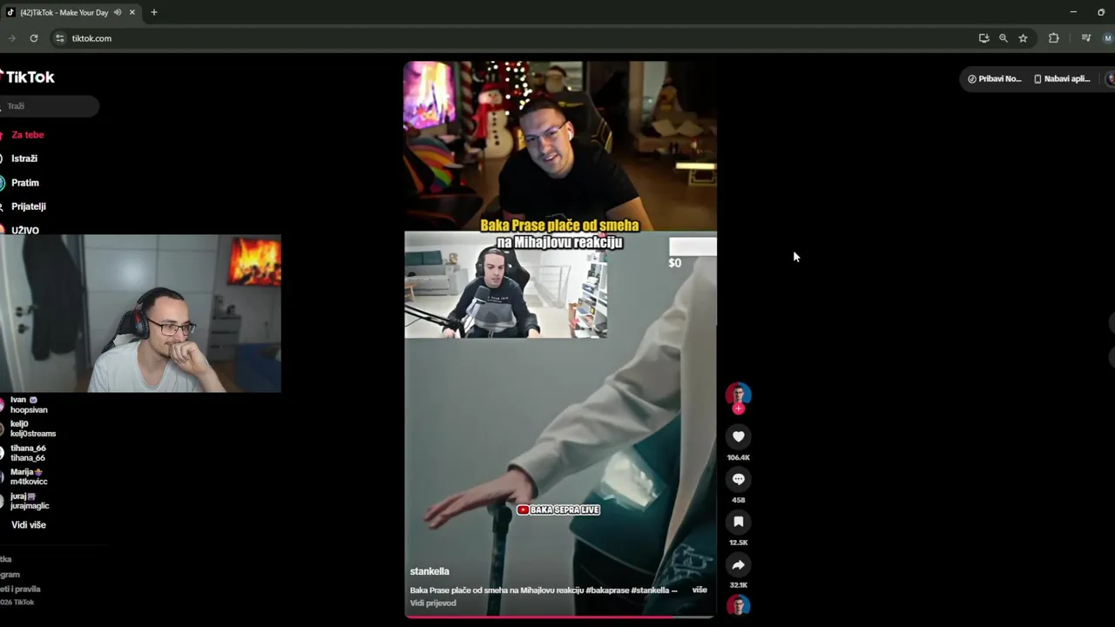This screenshot has height=627, width=1115.
Task: Open the Extensions puzzle icon
Action: pos(1053,38)
